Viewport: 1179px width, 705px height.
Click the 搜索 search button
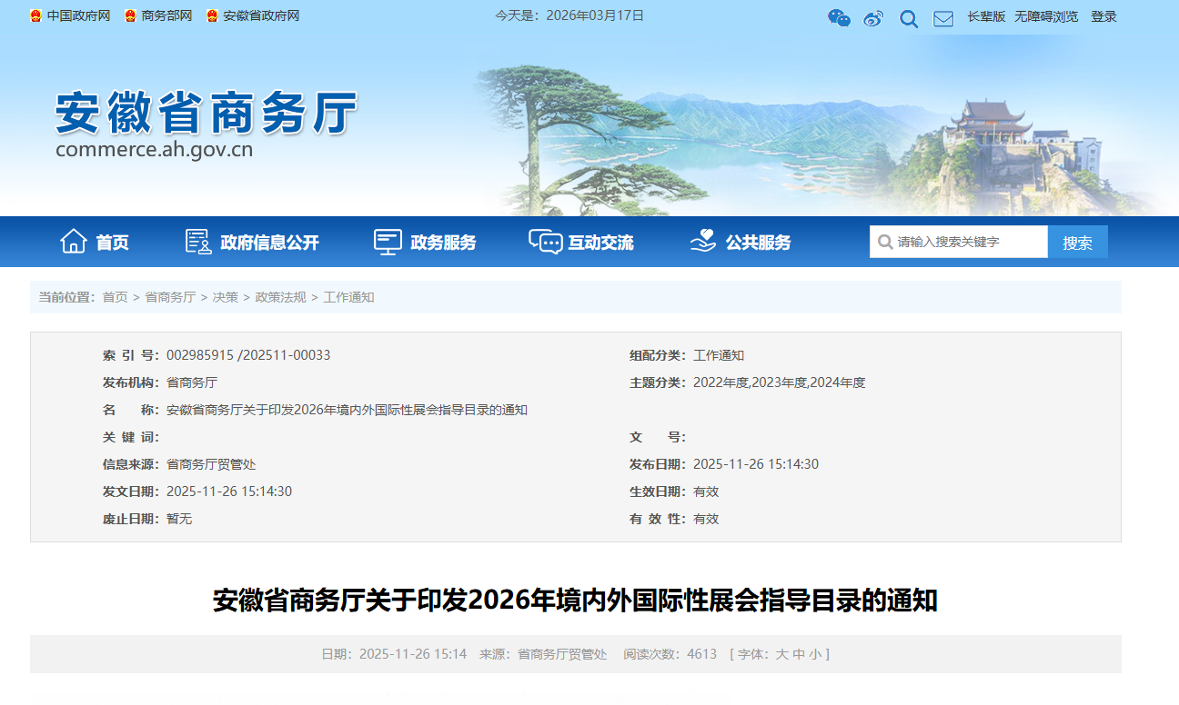tap(1077, 243)
